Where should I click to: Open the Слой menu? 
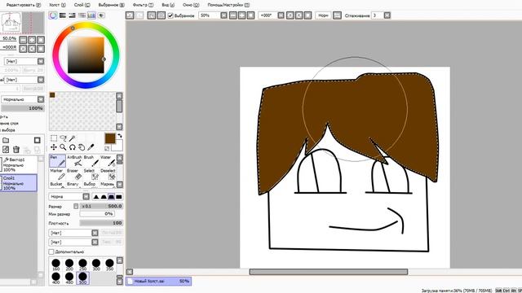[x=82, y=5]
